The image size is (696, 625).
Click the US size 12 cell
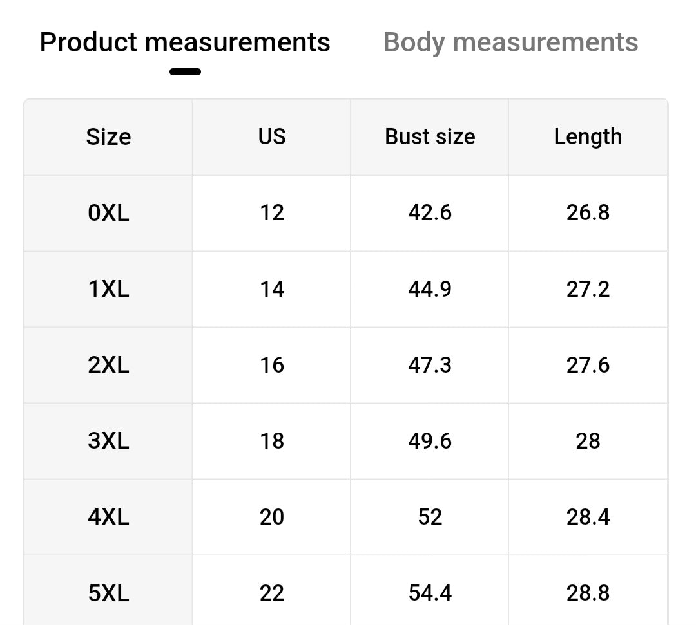click(271, 213)
